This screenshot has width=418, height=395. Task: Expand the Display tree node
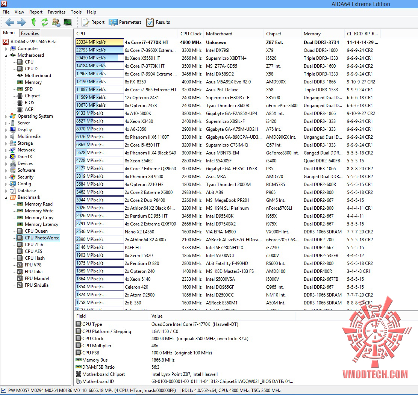click(6, 130)
